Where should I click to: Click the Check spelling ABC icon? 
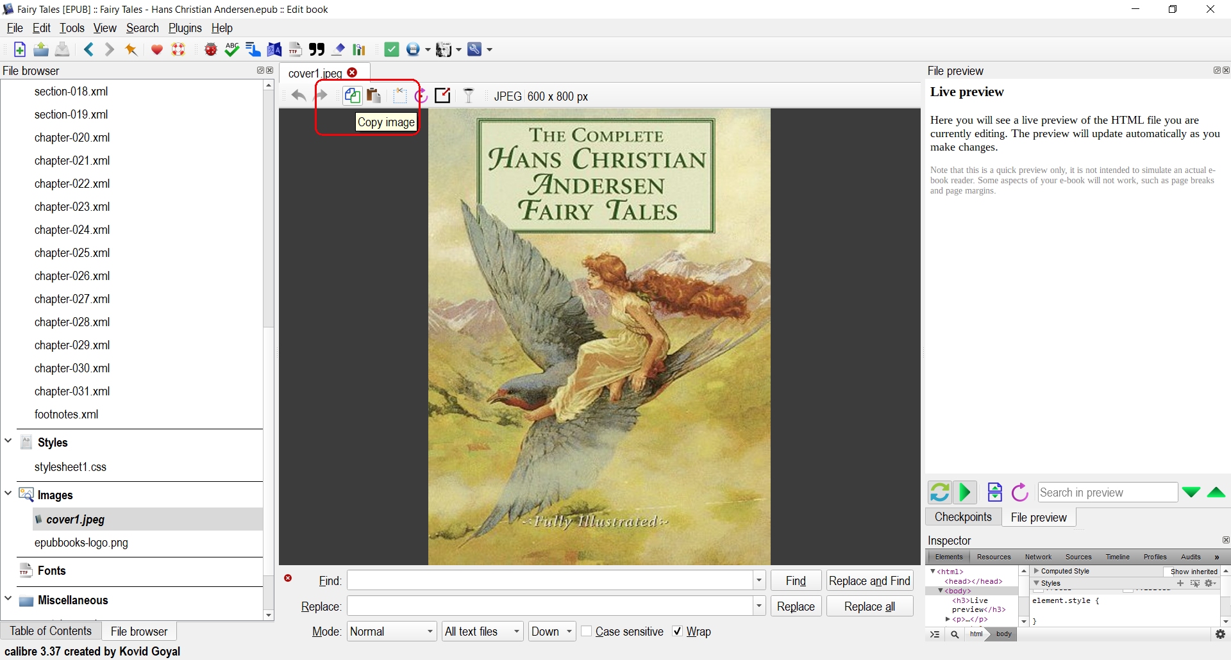232,49
